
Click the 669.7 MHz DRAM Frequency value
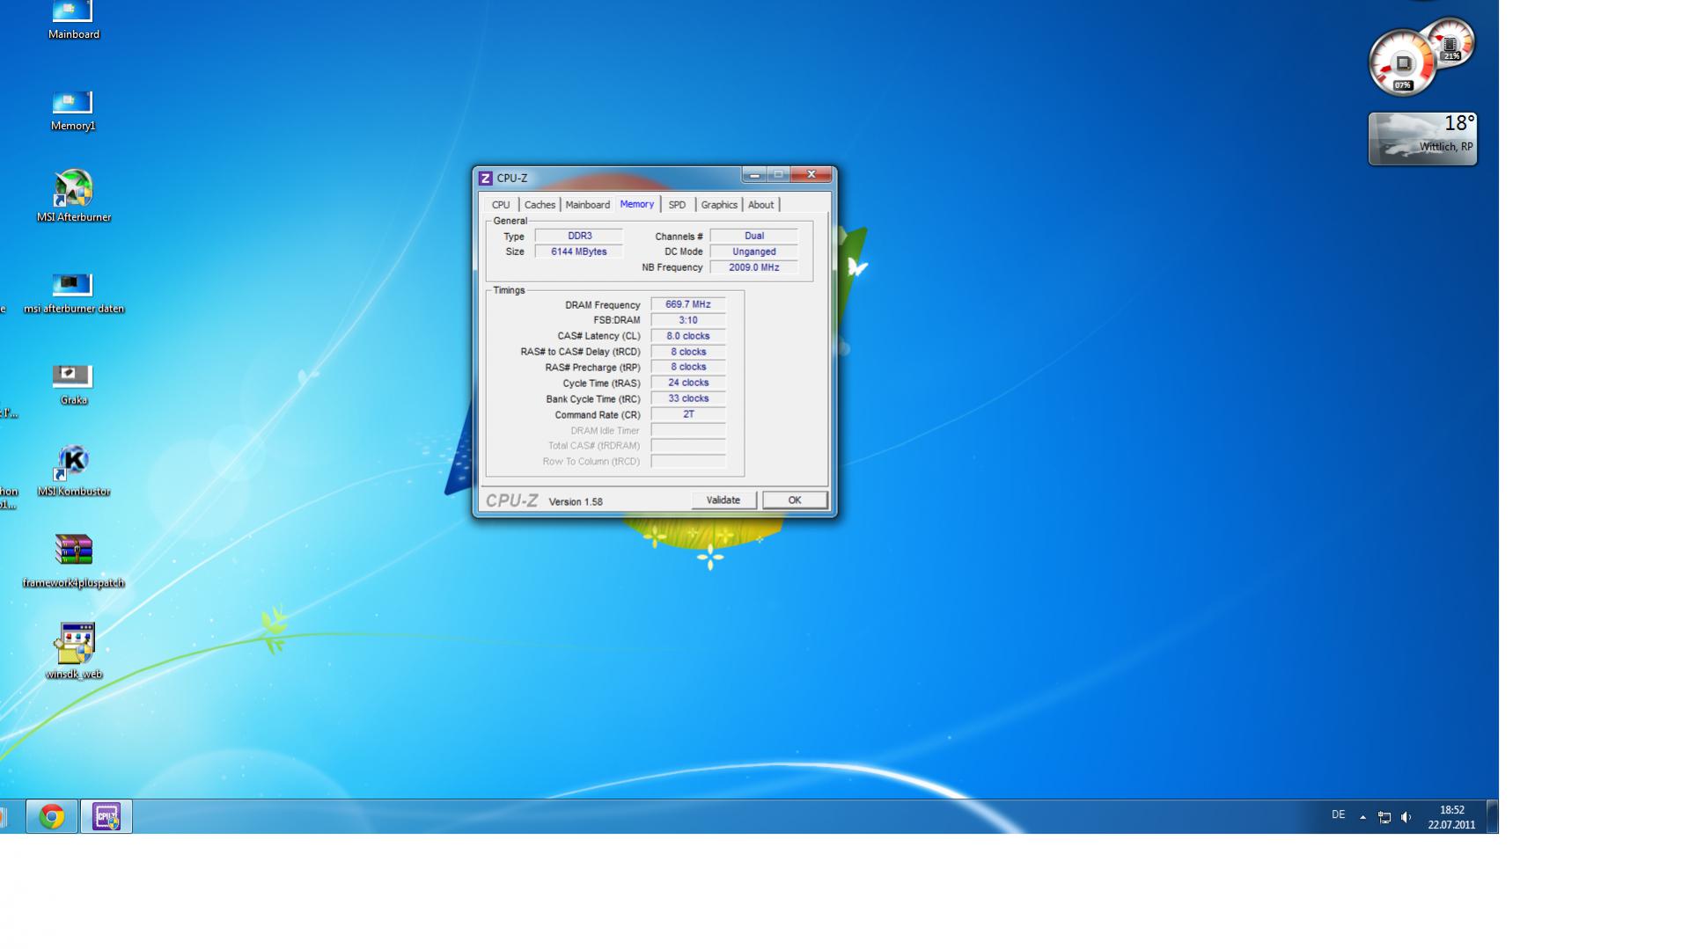688,304
